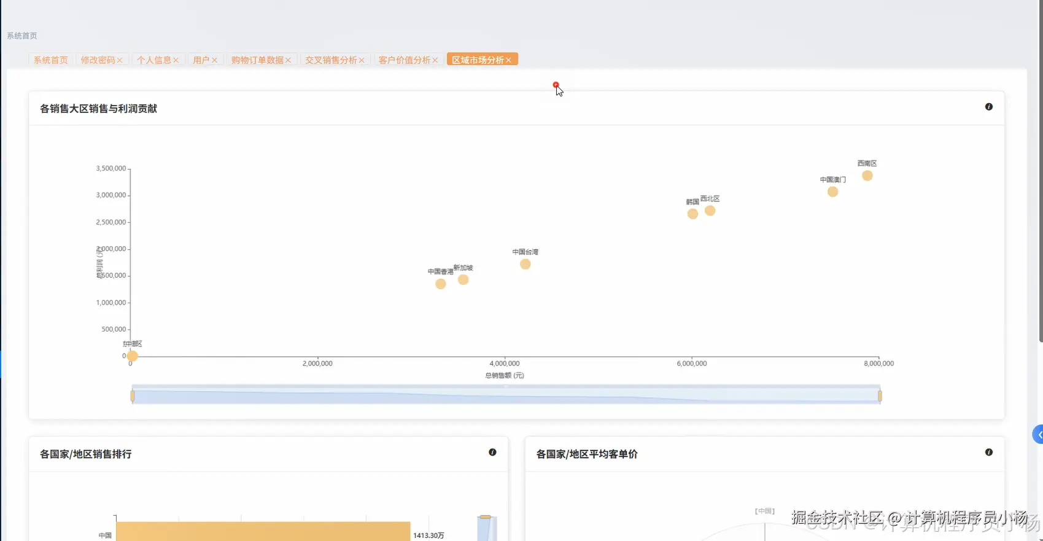Click info icon on 各国家/地区平均客单价 card
Screen dimensions: 1043x541
click(x=988, y=452)
